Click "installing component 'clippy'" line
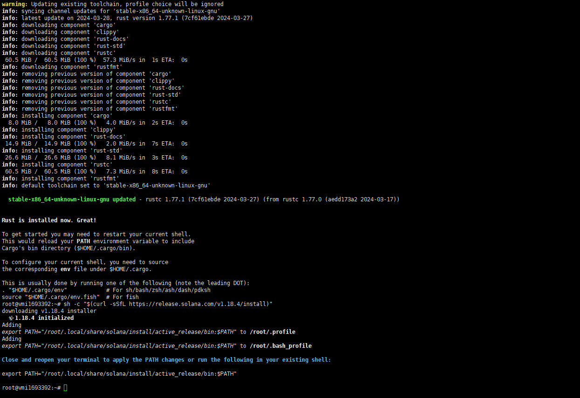 pyautogui.click(x=59, y=130)
